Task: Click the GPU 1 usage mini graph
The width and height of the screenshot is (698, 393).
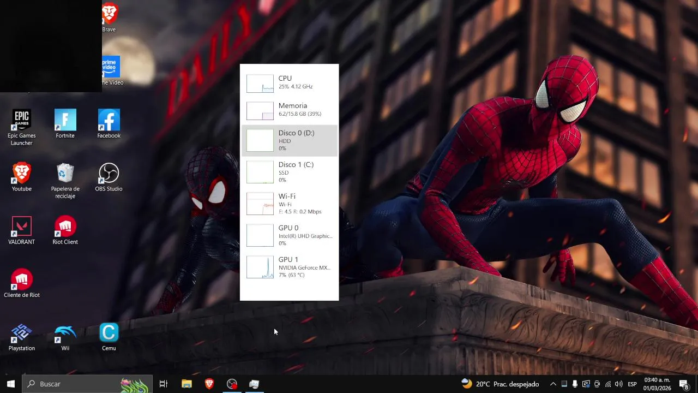Action: [x=260, y=267]
